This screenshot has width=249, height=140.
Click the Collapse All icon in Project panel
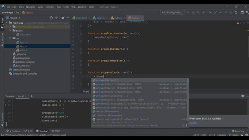(x=56, y=18)
